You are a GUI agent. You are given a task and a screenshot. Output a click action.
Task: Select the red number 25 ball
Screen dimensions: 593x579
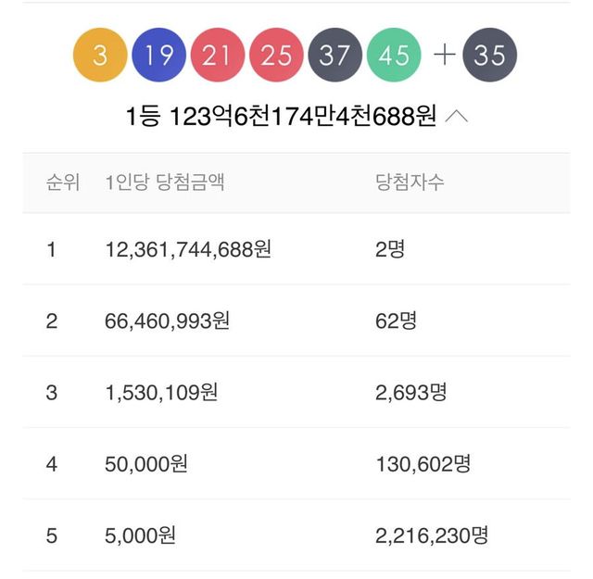(x=277, y=56)
